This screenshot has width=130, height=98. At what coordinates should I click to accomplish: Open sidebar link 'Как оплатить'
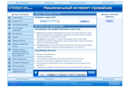coord(17,34)
